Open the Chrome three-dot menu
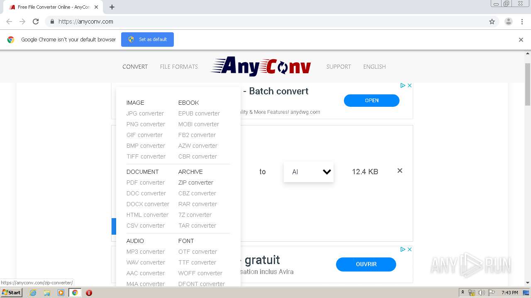Image resolution: width=531 pixels, height=298 pixels. coord(522,22)
